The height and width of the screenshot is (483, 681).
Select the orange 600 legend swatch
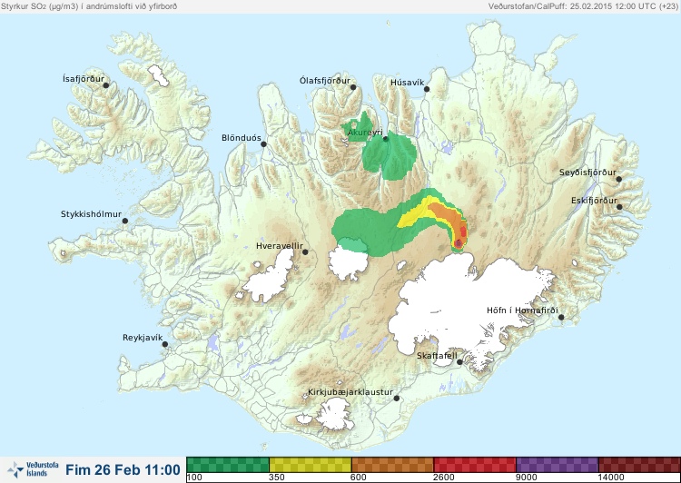(x=392, y=464)
